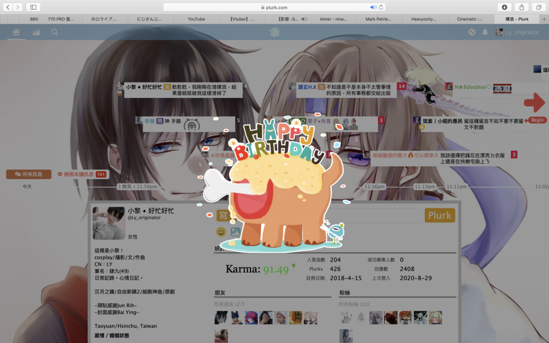Click the plurk.com address bar
Screen dimensions: 549x343
click(x=274, y=8)
